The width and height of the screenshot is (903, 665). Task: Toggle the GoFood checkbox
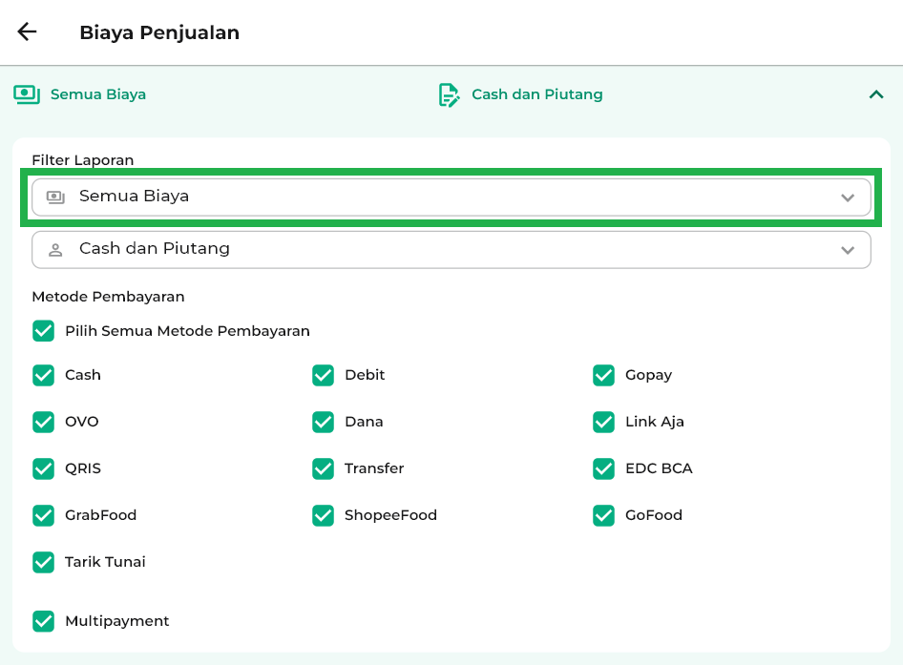click(x=603, y=515)
